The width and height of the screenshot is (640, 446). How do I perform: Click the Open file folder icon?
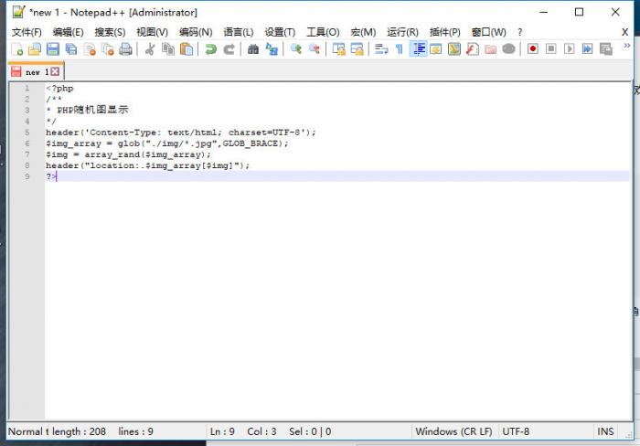pyautogui.click(x=35, y=49)
